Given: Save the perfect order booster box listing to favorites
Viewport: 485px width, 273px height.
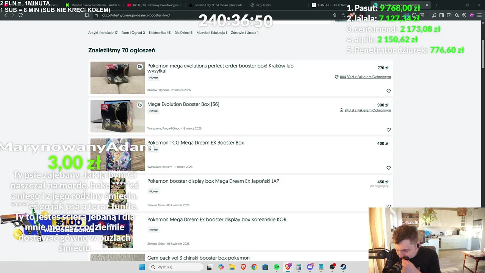Looking at the screenshot, I should (388, 91).
